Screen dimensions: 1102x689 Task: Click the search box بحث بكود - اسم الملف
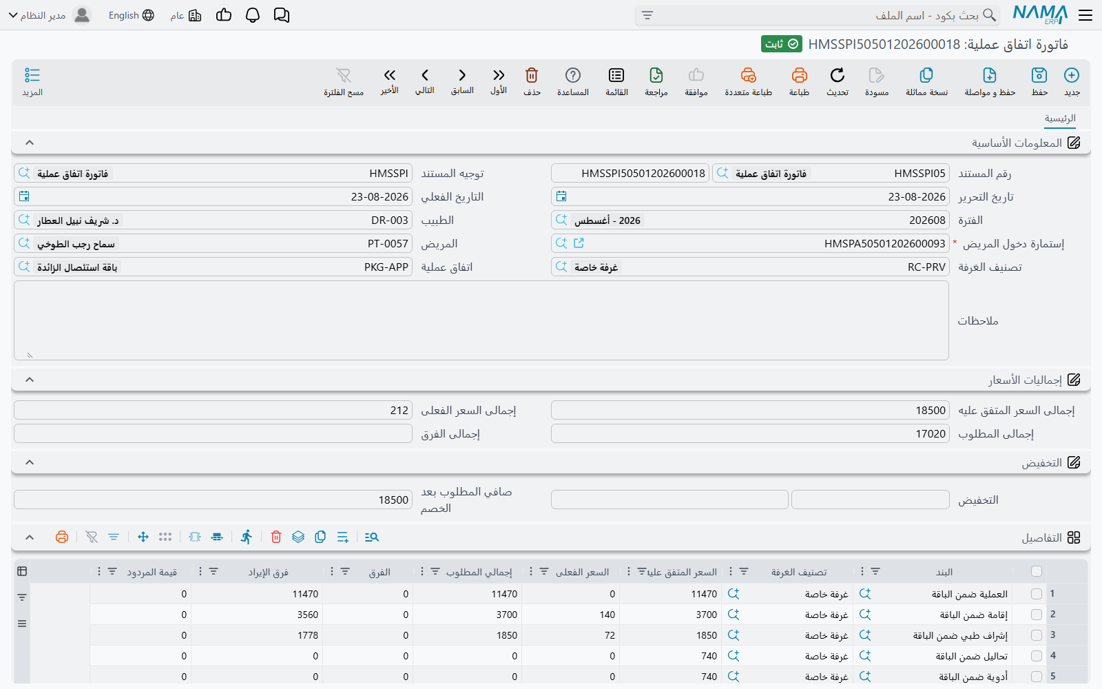[x=818, y=15]
